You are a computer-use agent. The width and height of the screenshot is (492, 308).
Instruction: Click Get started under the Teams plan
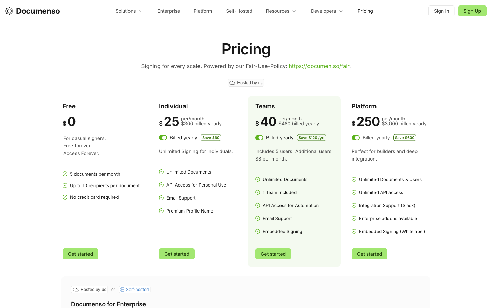tap(273, 254)
